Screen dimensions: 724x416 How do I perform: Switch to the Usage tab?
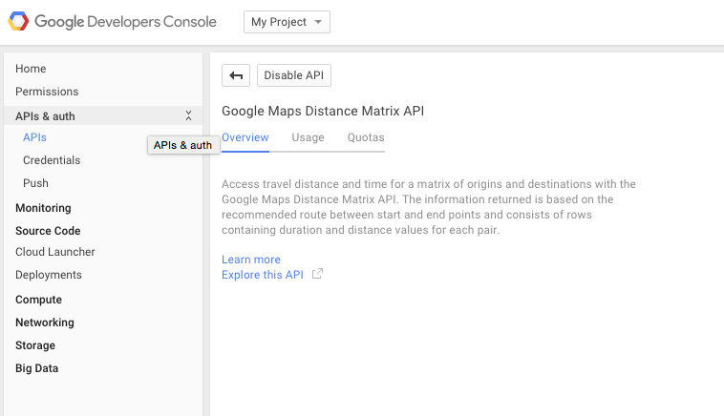(x=308, y=137)
